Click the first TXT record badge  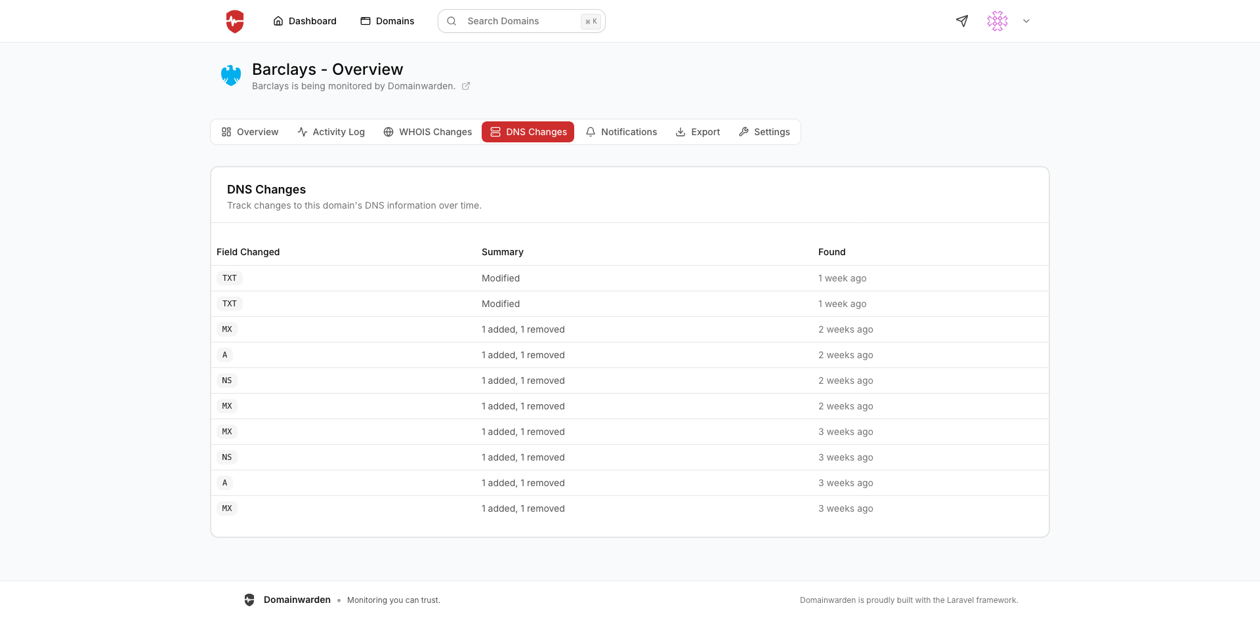(x=230, y=278)
